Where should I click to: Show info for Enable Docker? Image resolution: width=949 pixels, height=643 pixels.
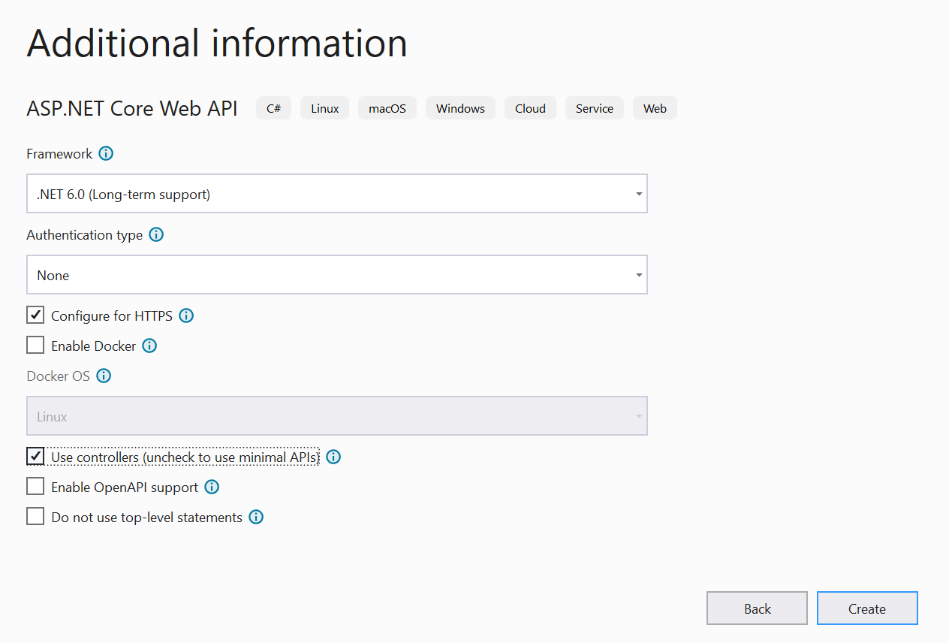149,346
